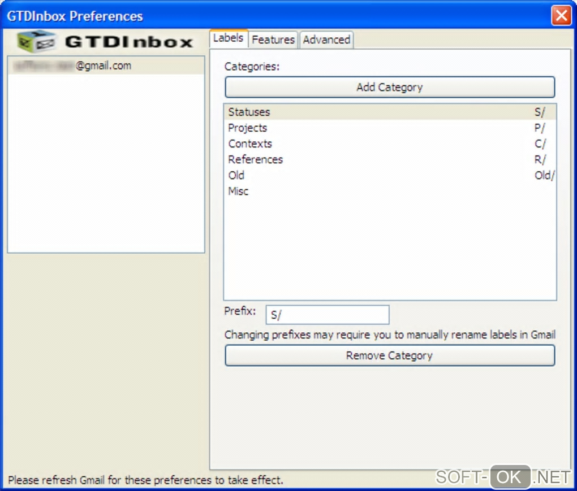Focus the Prefix input field
Image resolution: width=577 pixels, height=491 pixels.
pos(328,315)
